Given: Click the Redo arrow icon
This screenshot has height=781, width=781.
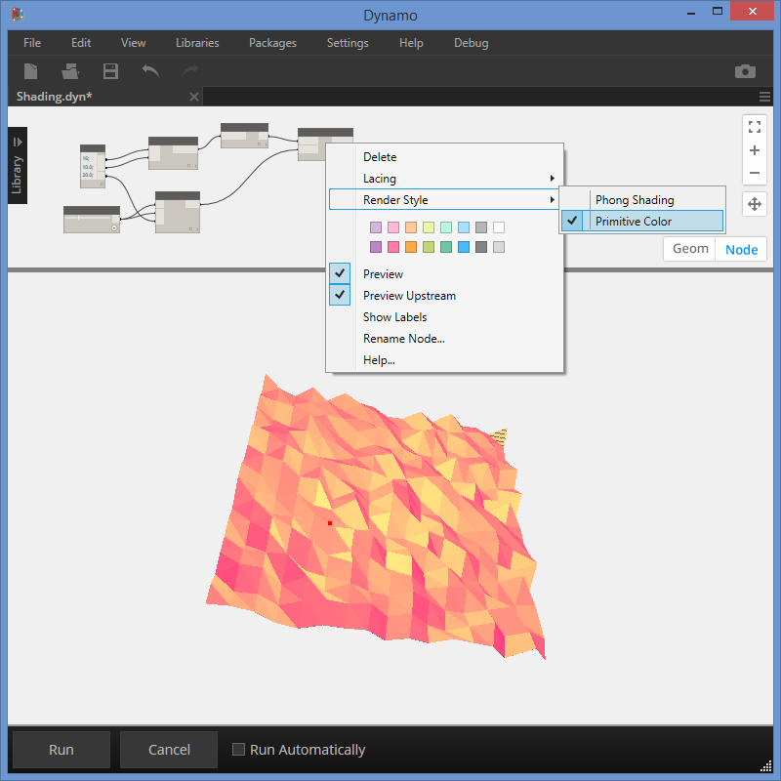Looking at the screenshot, I should (x=189, y=70).
